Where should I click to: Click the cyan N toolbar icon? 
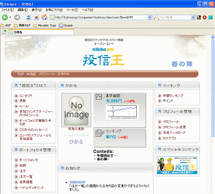[210, 17]
